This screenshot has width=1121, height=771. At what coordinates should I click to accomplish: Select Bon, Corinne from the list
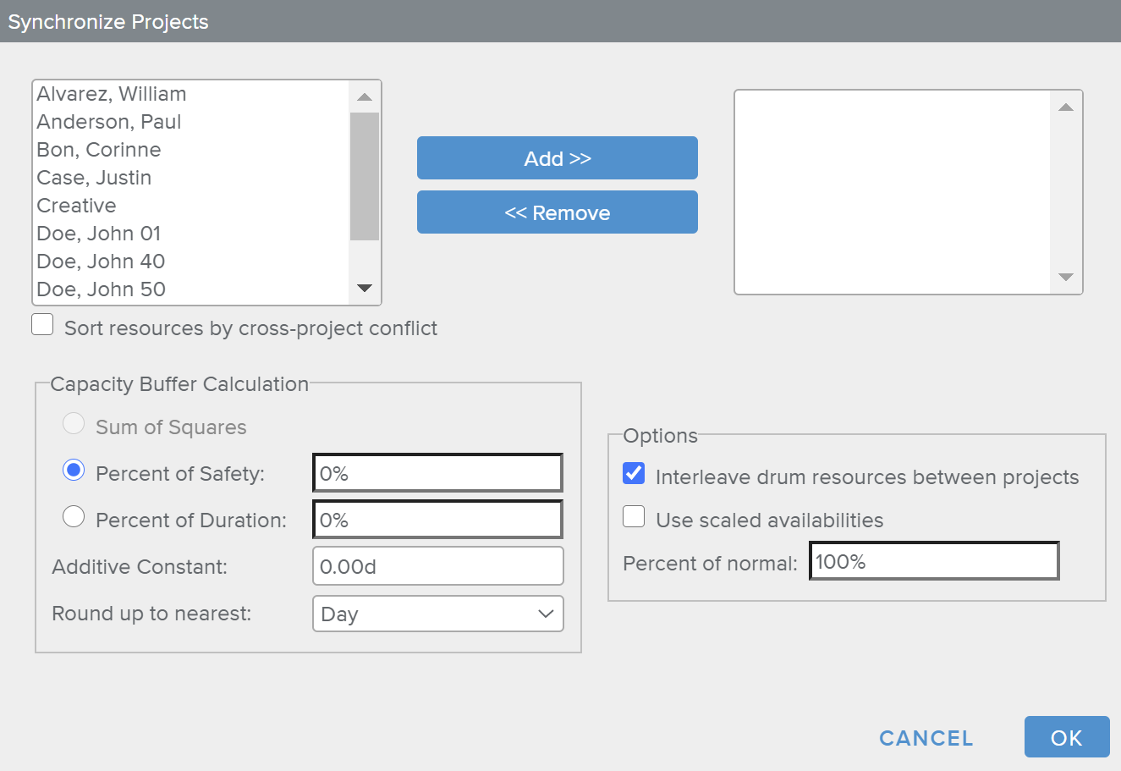pos(99,150)
